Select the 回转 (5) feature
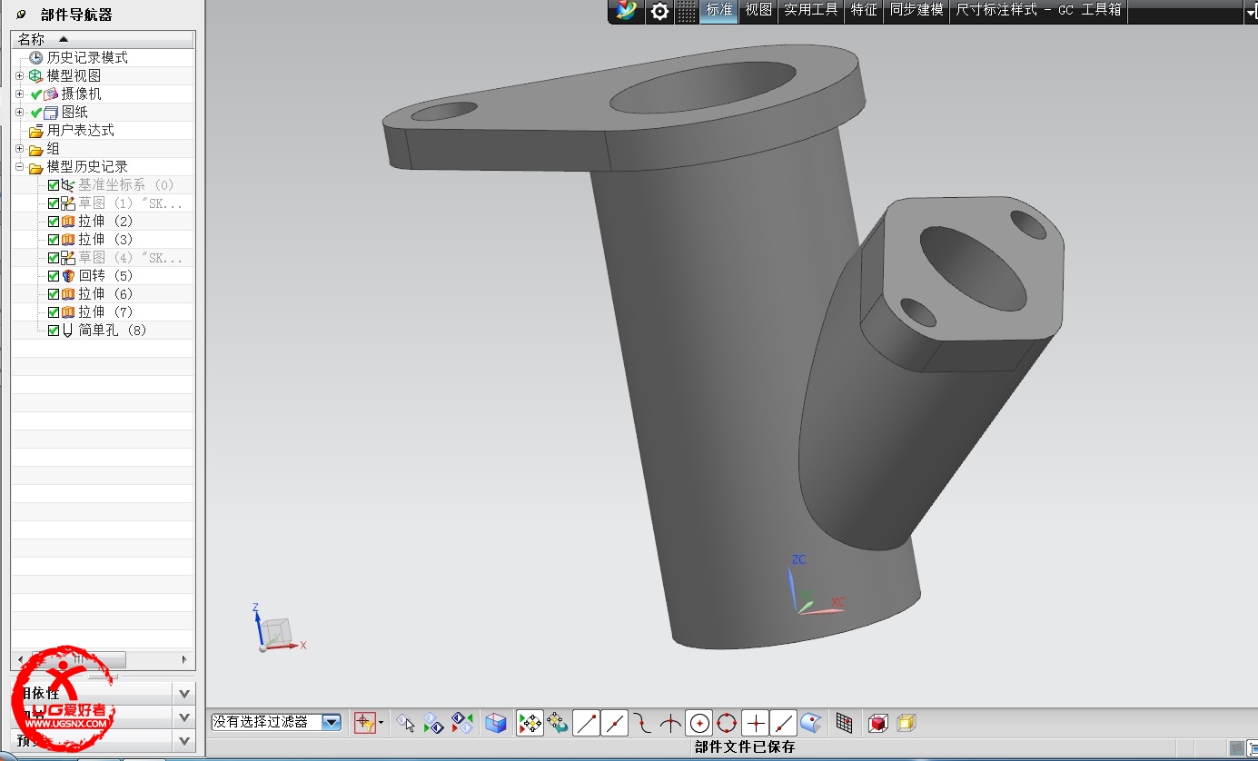1258x761 pixels. click(x=105, y=275)
